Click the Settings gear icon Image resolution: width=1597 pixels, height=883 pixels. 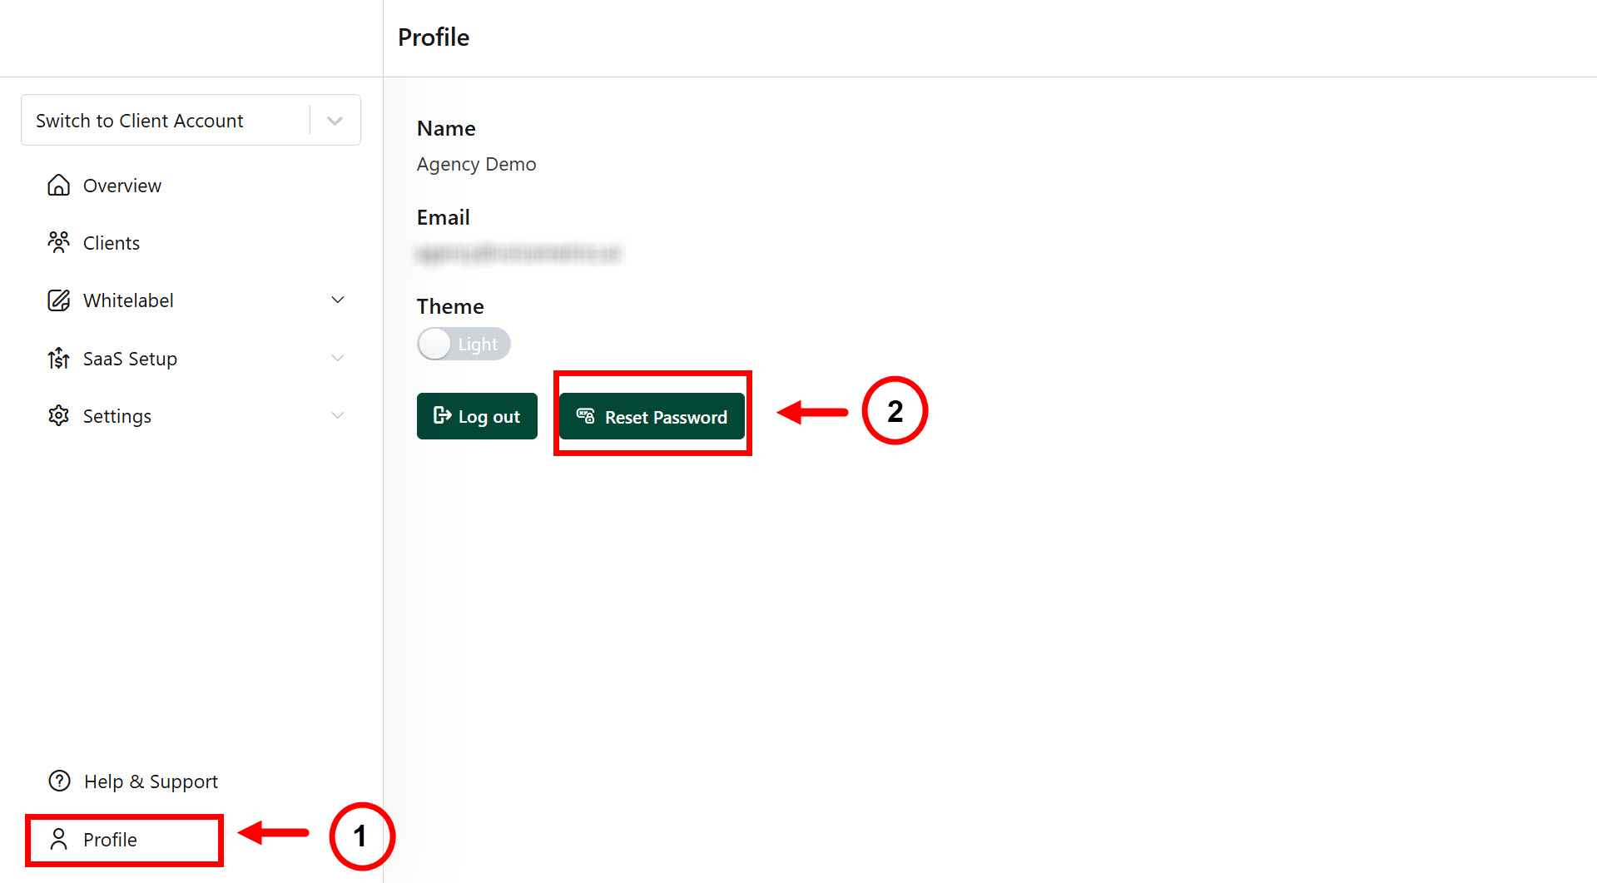click(58, 415)
